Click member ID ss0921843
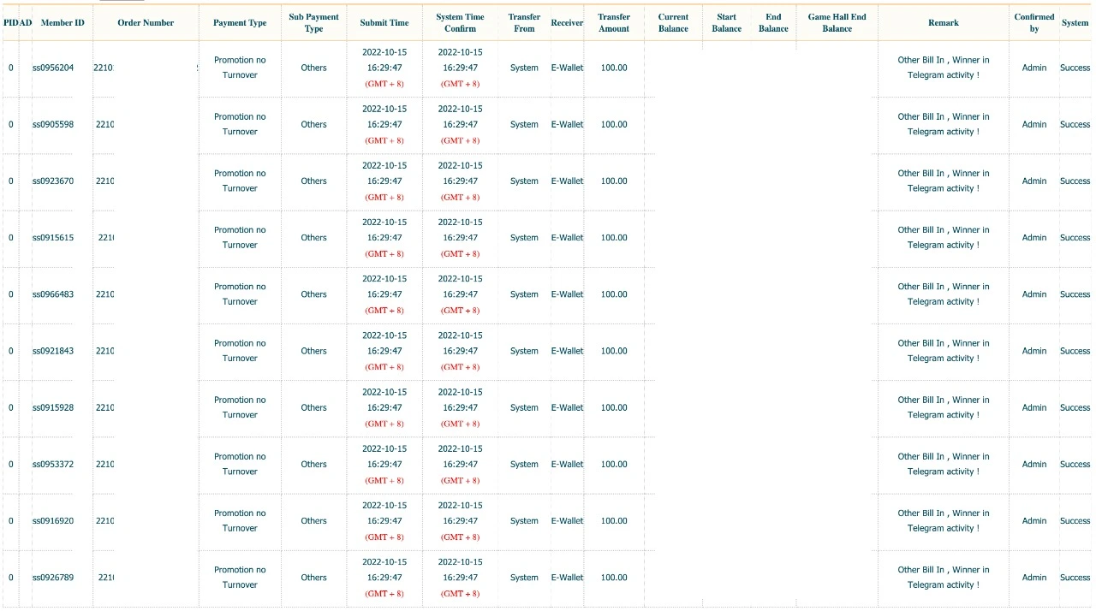 click(53, 351)
